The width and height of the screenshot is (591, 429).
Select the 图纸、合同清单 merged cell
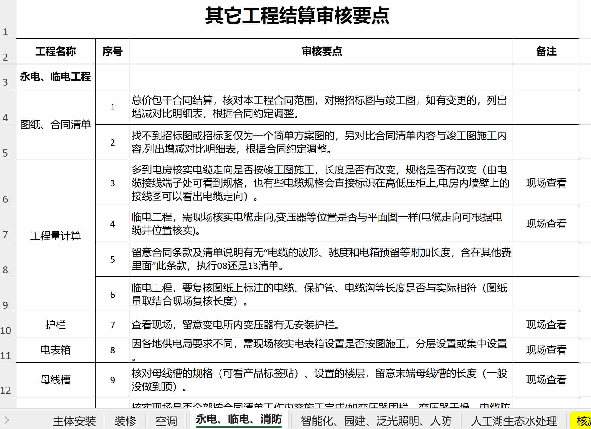[x=56, y=125]
